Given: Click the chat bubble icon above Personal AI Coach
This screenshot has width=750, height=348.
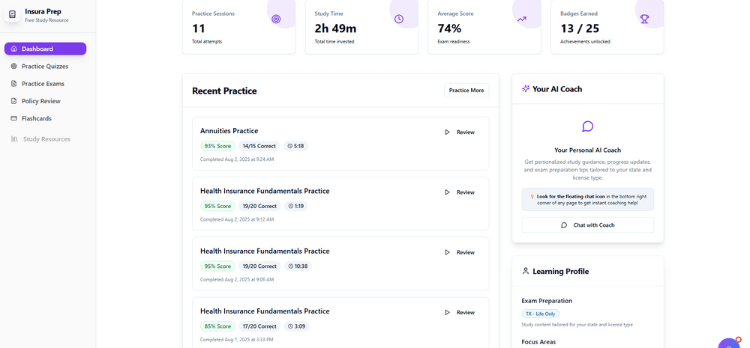Looking at the screenshot, I should (588, 127).
